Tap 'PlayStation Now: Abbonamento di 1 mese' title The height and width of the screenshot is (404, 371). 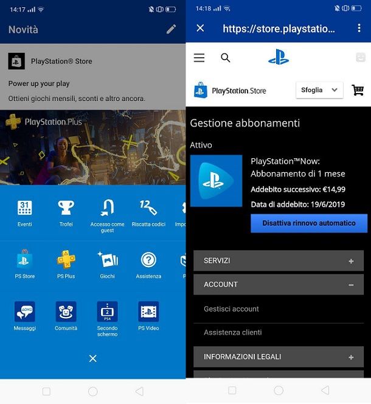[x=298, y=167]
